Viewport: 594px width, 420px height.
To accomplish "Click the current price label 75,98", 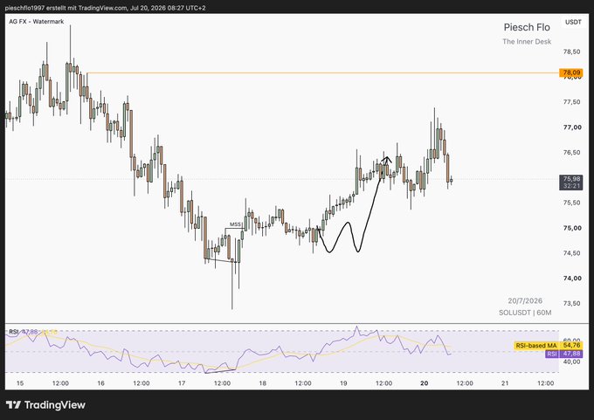I will pyautogui.click(x=571, y=178).
